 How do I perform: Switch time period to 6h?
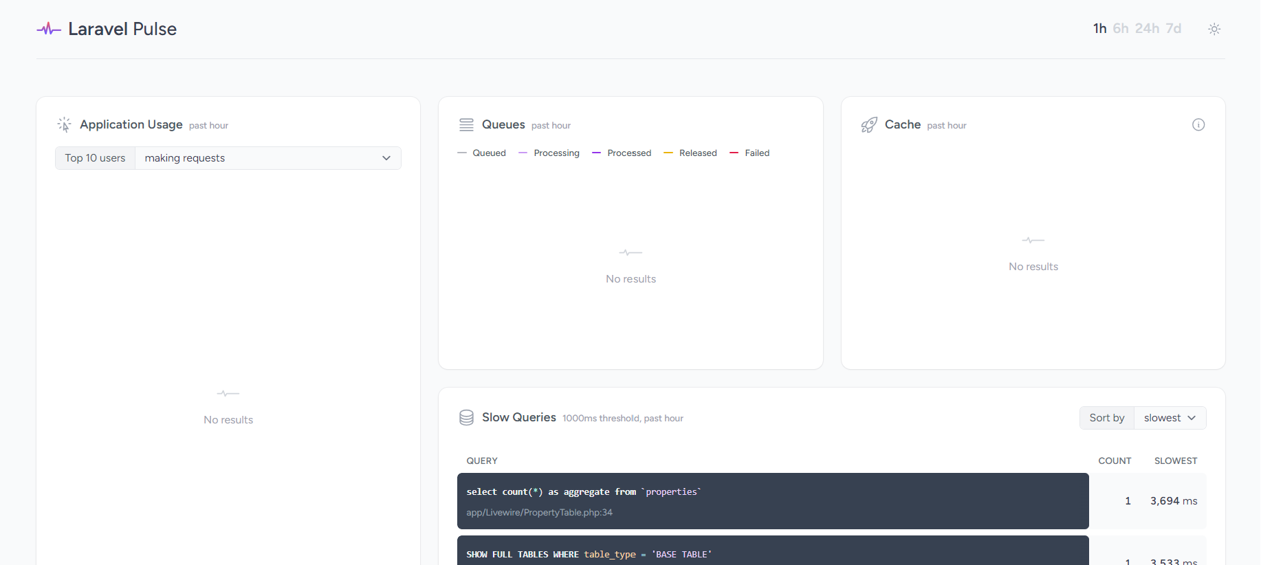1121,28
